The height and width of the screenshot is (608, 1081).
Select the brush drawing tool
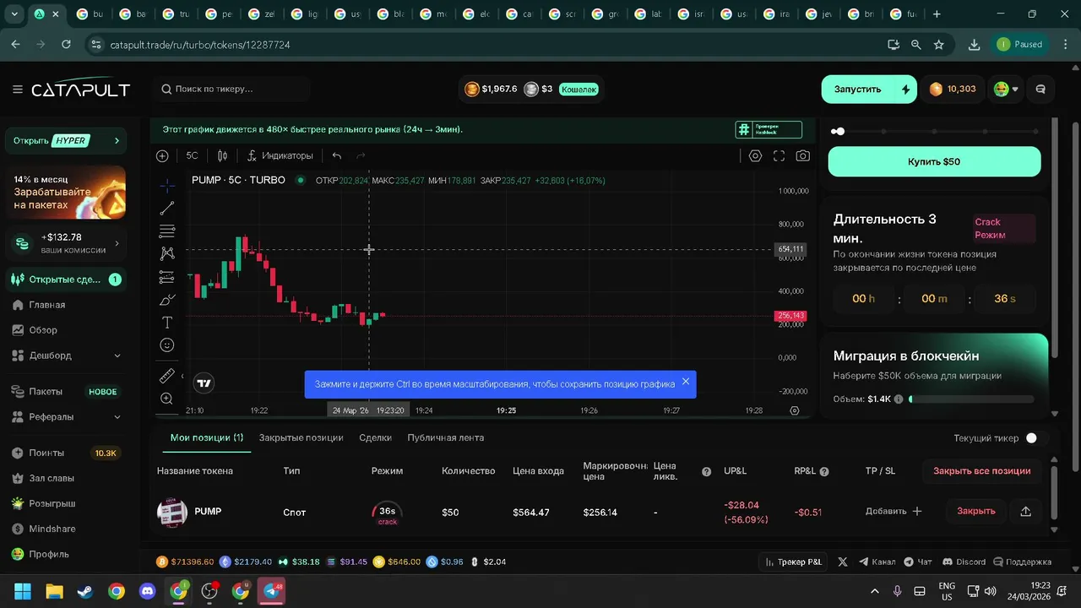167,300
